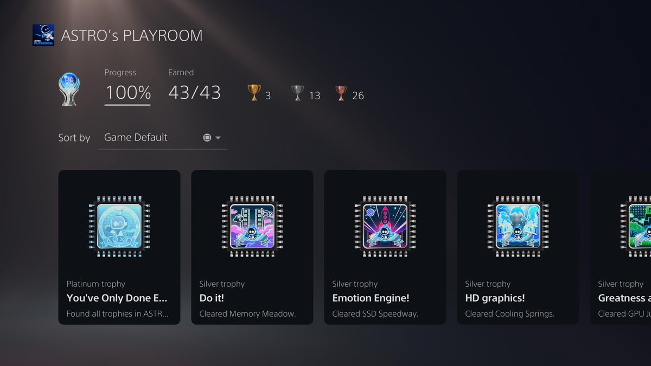Open the Do it! trophy card
The width and height of the screenshot is (651, 366).
(252, 247)
